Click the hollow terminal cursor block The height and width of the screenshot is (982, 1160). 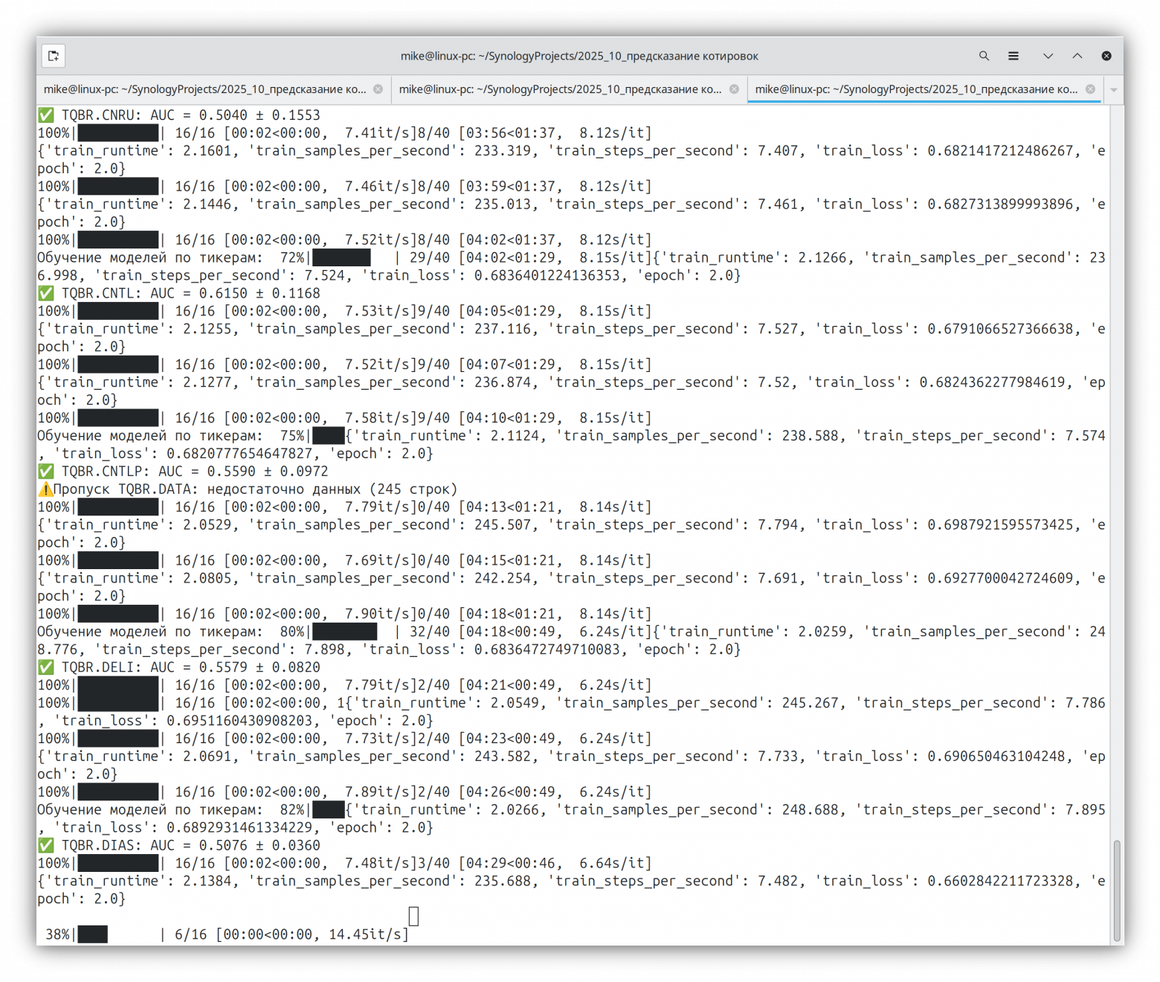pos(414,917)
